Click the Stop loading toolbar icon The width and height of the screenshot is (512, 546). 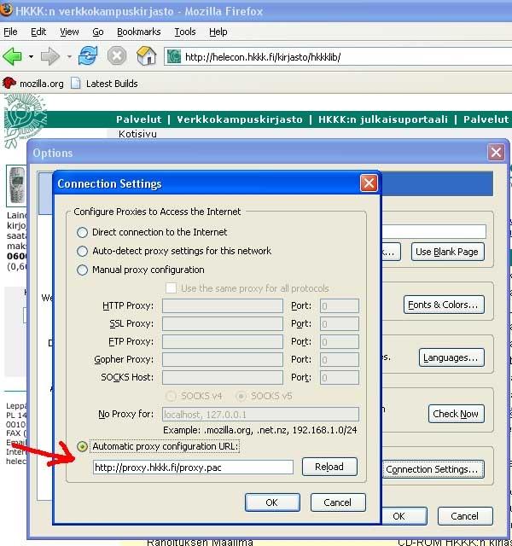(x=117, y=57)
